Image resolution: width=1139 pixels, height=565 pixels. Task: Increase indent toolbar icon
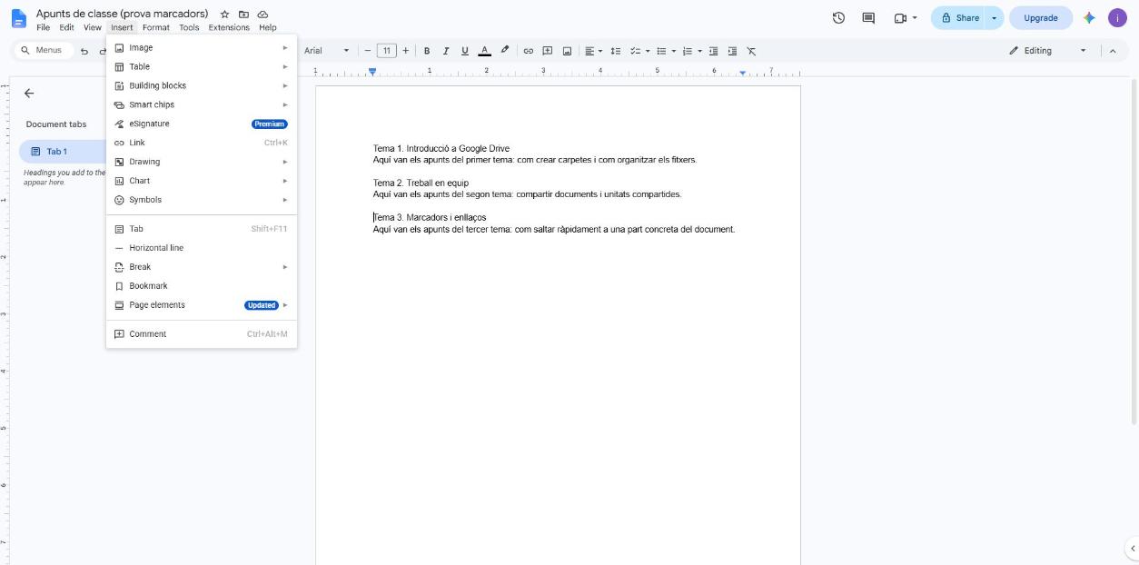tap(732, 51)
